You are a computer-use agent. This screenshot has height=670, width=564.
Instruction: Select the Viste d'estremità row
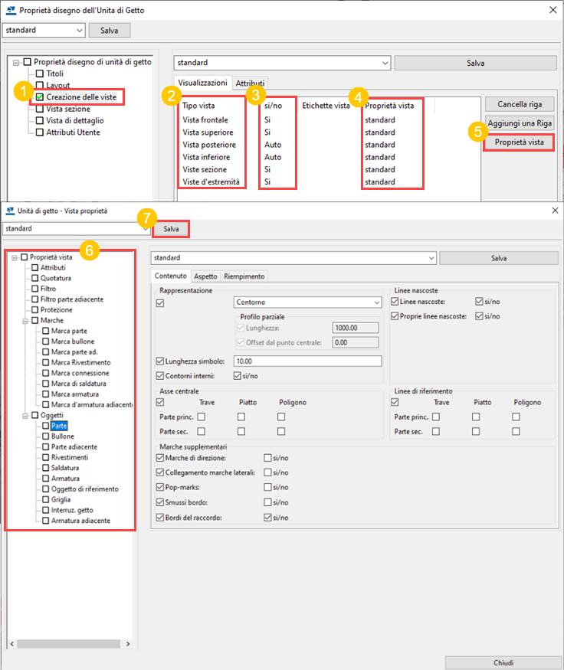click(211, 182)
